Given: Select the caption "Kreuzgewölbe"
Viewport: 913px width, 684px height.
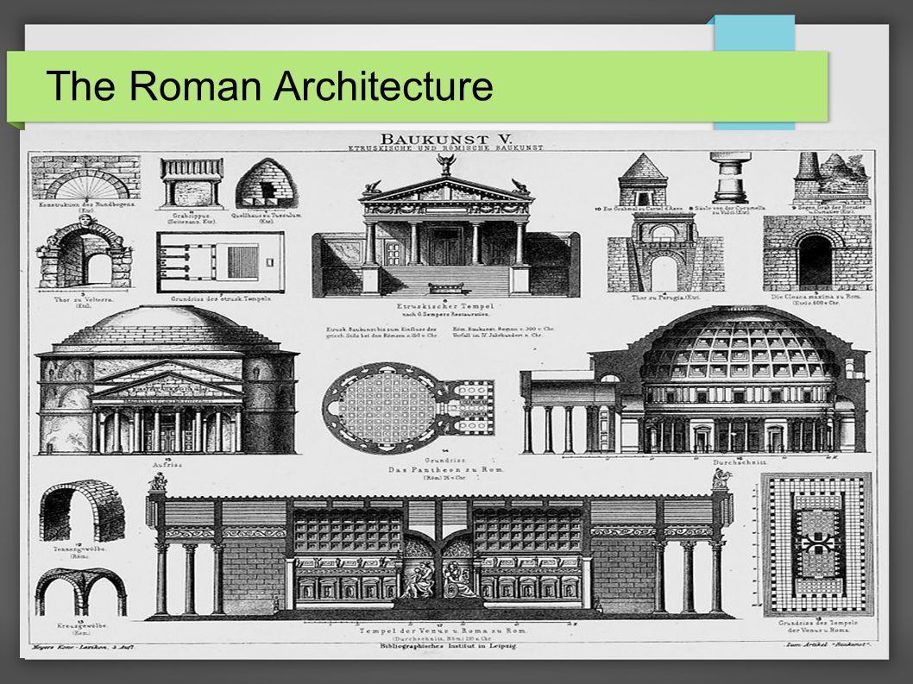Looking at the screenshot, I should click(81, 626).
